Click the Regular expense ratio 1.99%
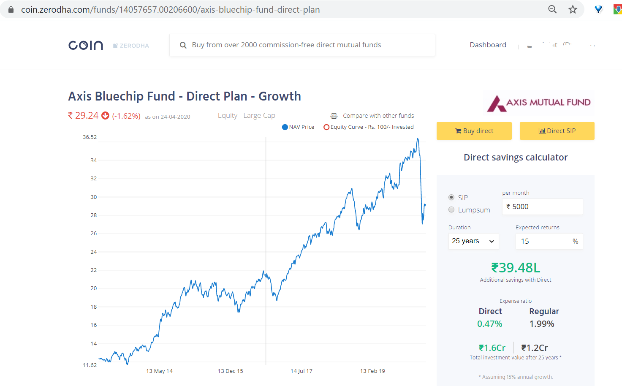 pyautogui.click(x=542, y=324)
